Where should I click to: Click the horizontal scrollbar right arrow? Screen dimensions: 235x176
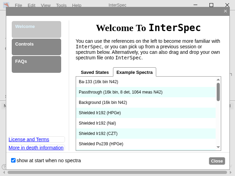tap(231, 173)
